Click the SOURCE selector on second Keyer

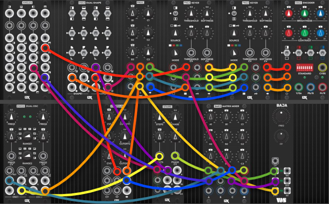[234, 33]
